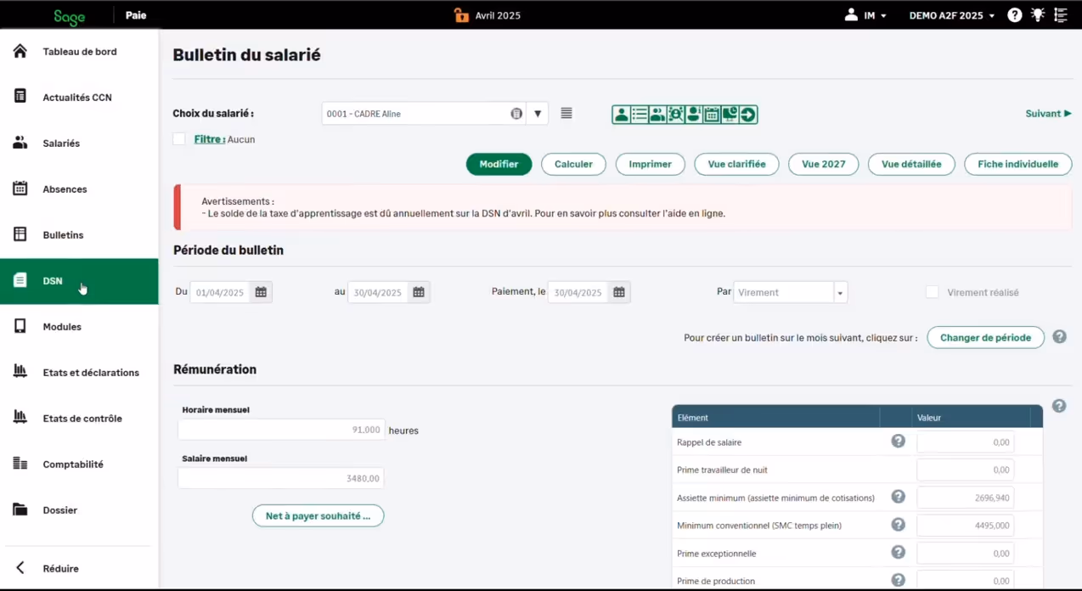Click the help icon for Assiette minimum
This screenshot has height=591, width=1082.
click(899, 497)
